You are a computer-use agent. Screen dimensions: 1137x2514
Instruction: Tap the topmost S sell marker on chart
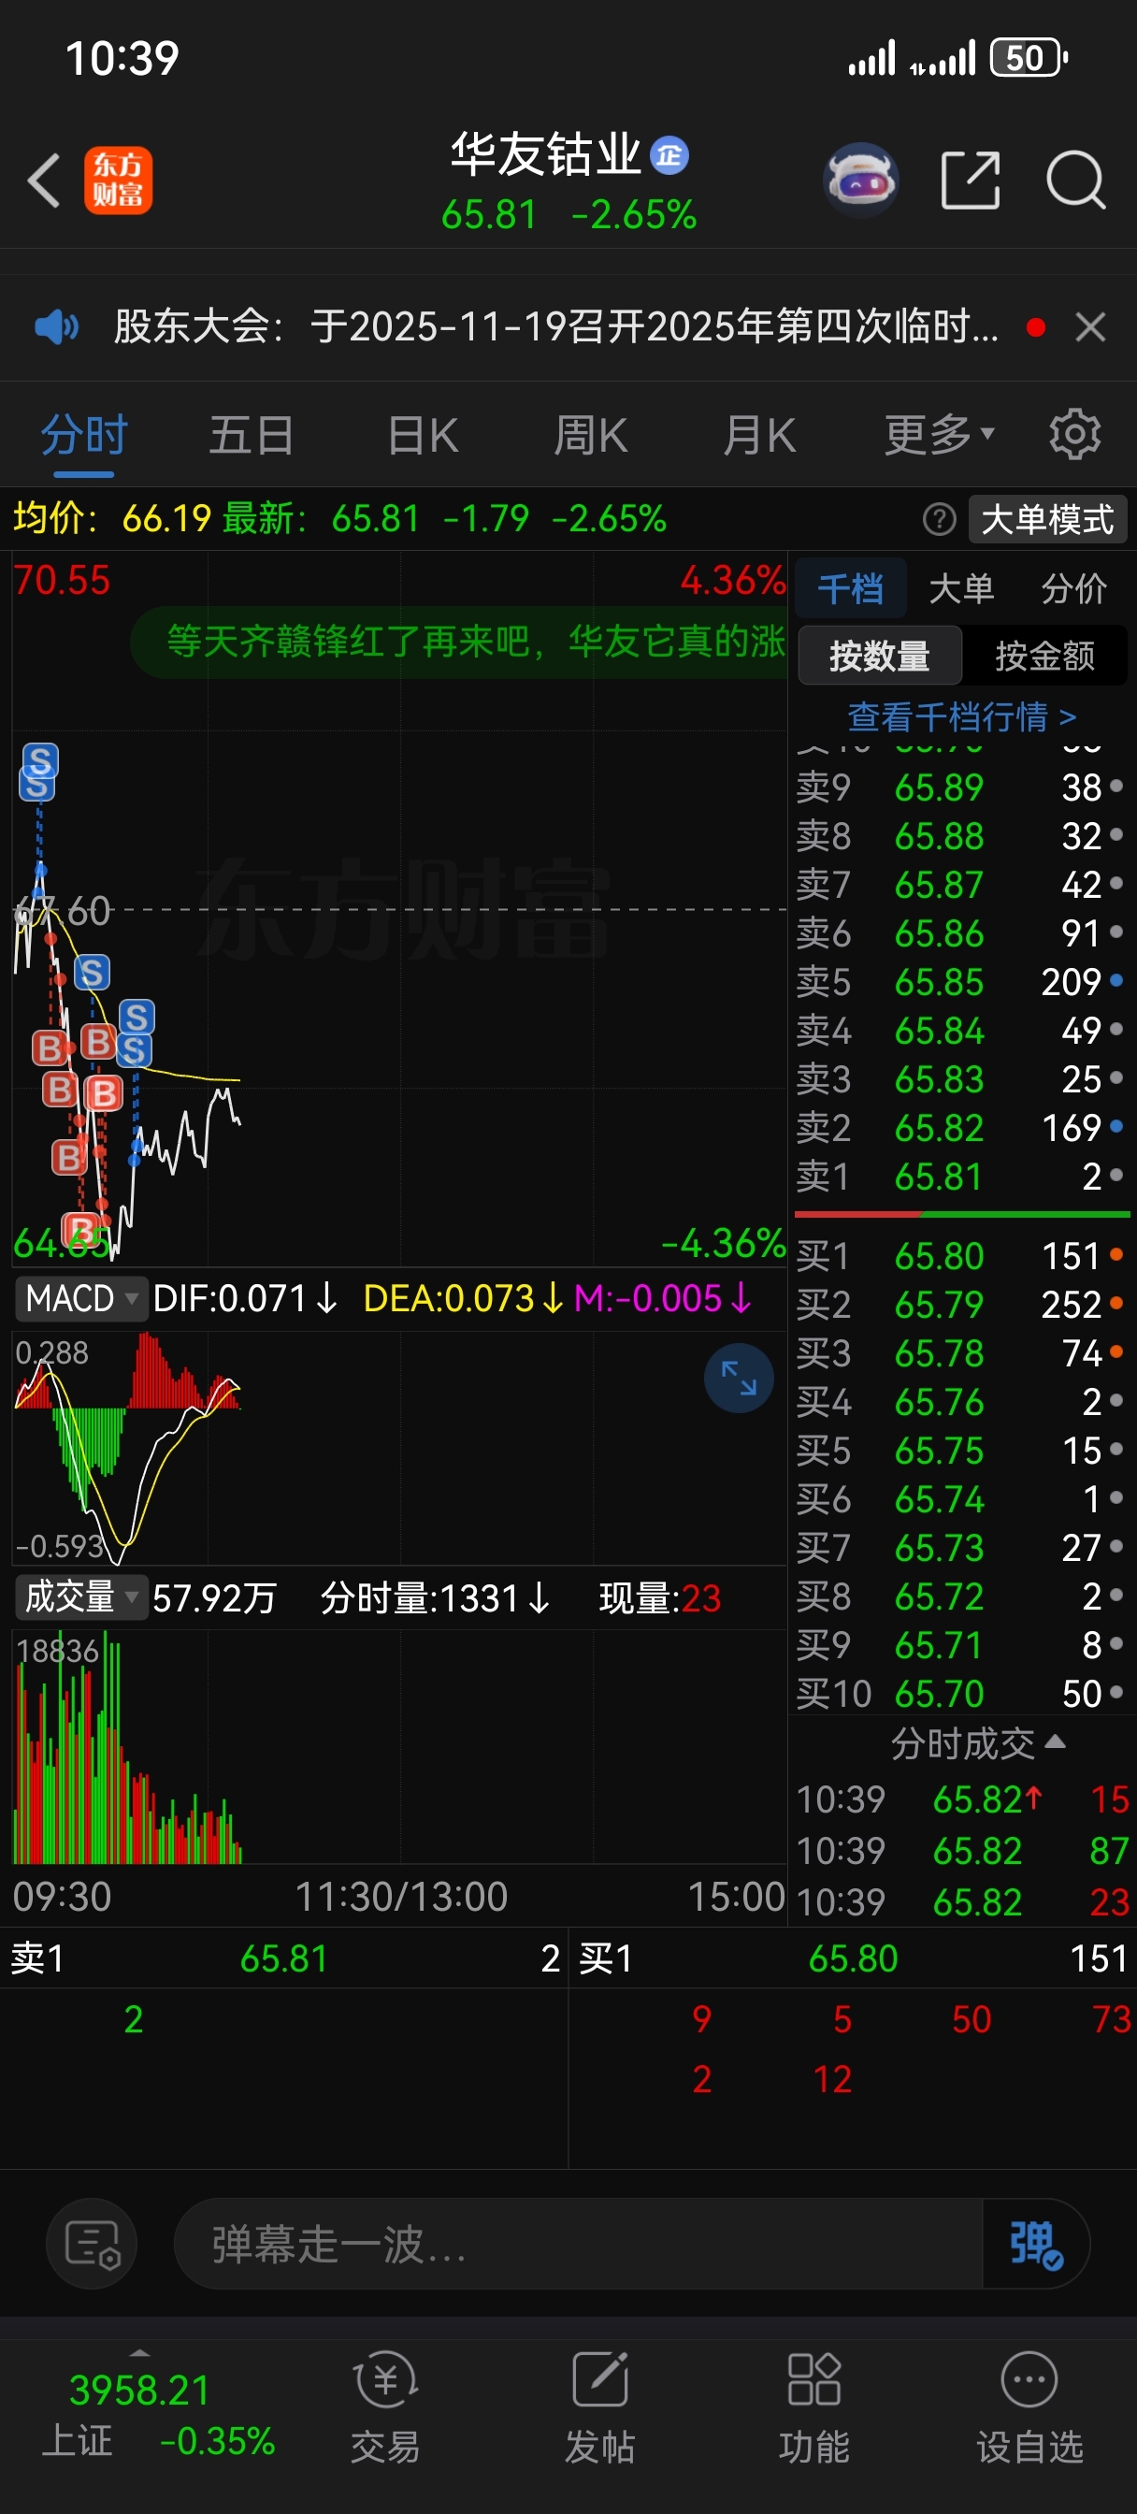click(40, 760)
